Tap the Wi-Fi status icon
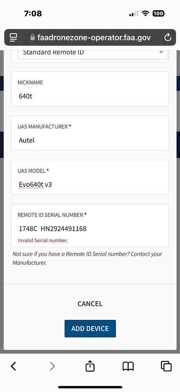180x392 pixels. pyautogui.click(x=145, y=13)
